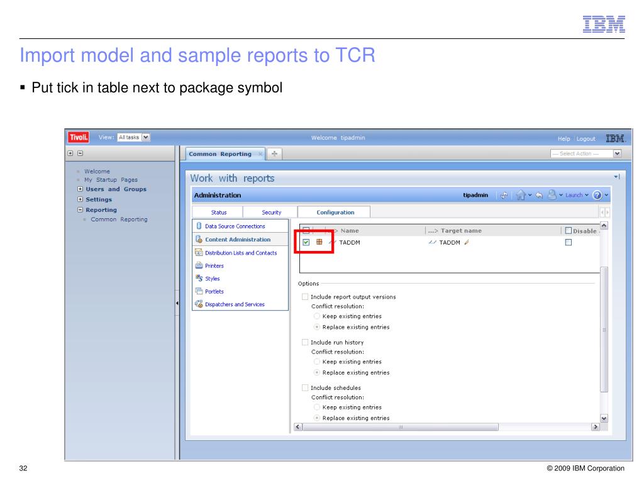Tick the checkbox beside TADDM package

click(x=306, y=242)
